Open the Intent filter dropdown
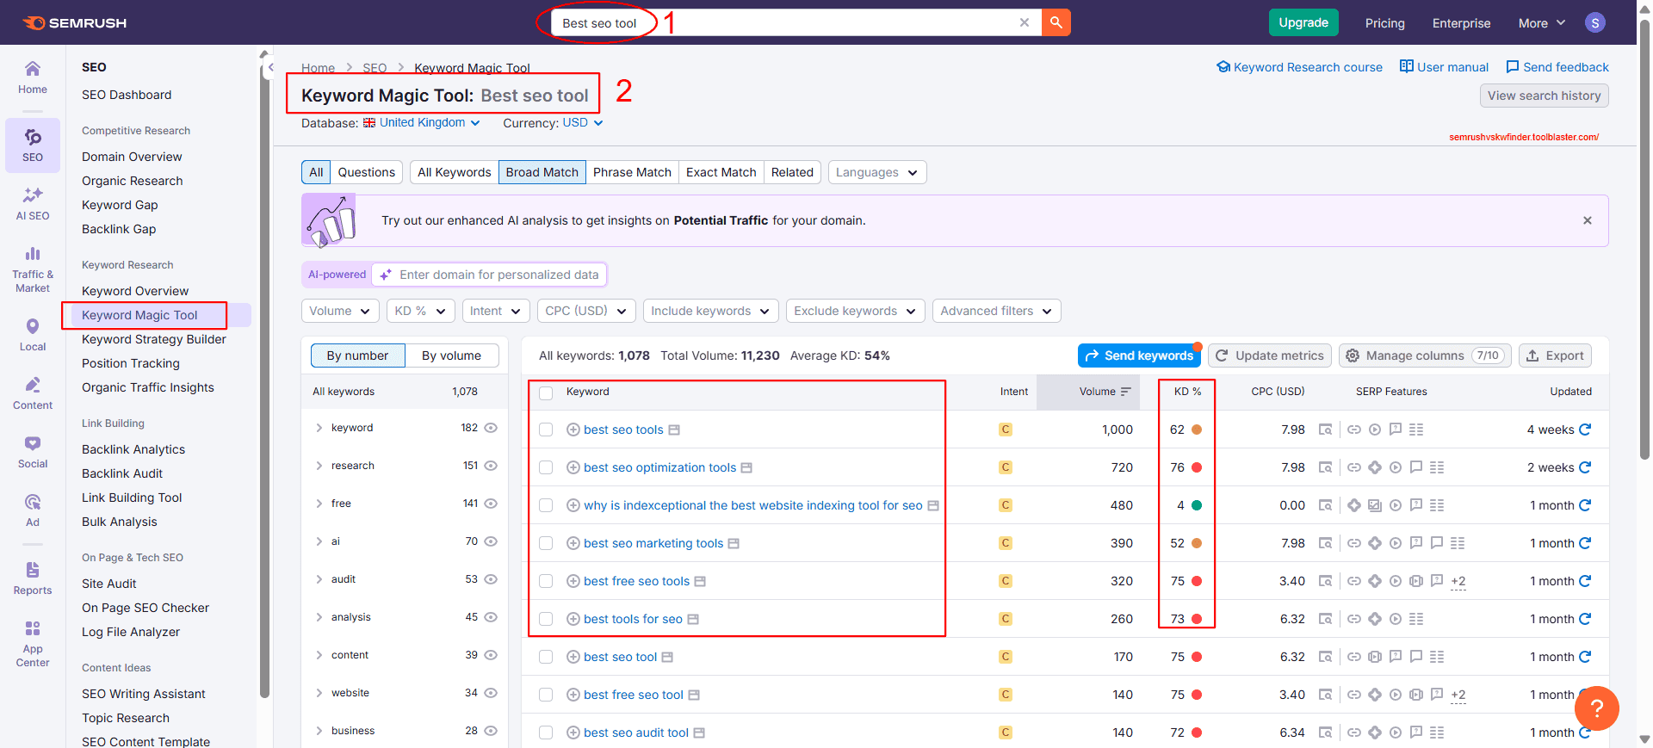This screenshot has height=748, width=1653. [x=495, y=311]
